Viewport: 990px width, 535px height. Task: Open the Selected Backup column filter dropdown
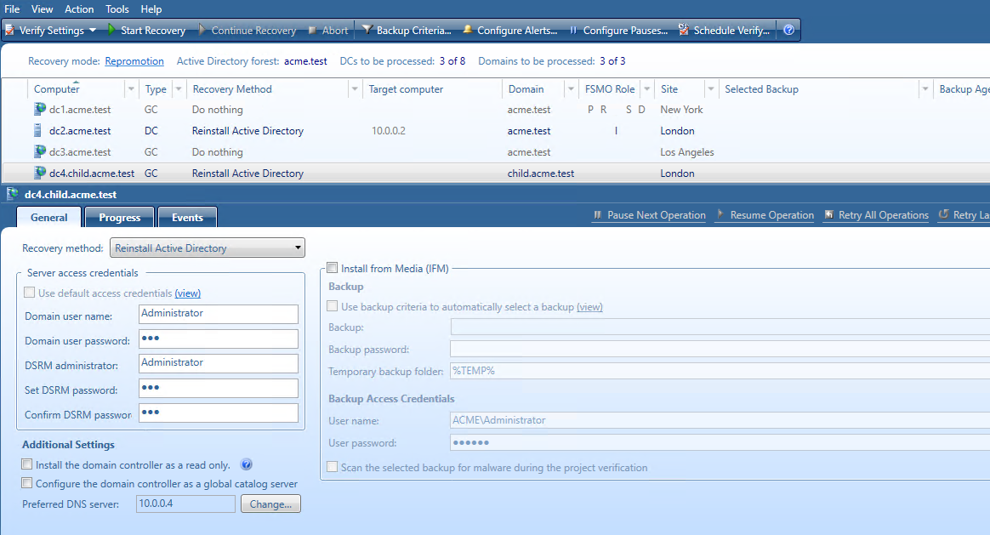[925, 89]
